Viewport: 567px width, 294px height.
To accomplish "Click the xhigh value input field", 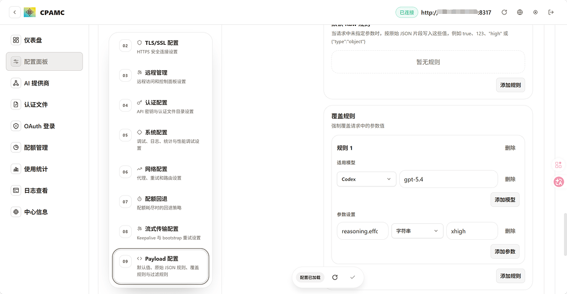I will [472, 231].
